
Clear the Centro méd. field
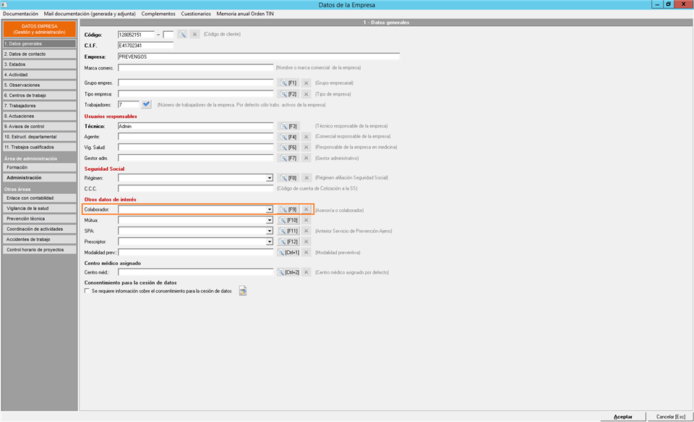[307, 272]
